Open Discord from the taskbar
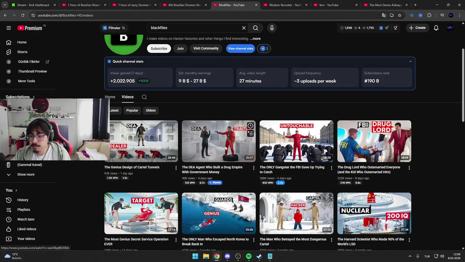Viewport: 465px width, 262px height. tap(227, 257)
